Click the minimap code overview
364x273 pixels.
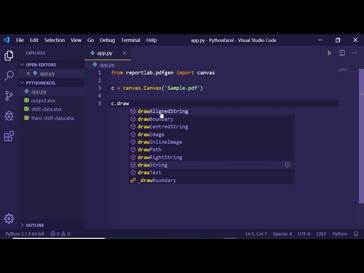[x=348, y=70]
